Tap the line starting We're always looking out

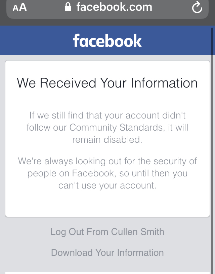107,161
